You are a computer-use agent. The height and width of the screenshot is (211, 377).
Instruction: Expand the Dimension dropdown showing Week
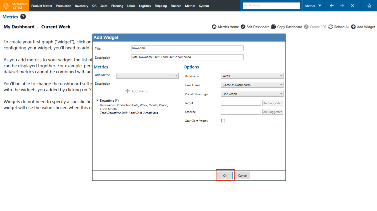252,76
